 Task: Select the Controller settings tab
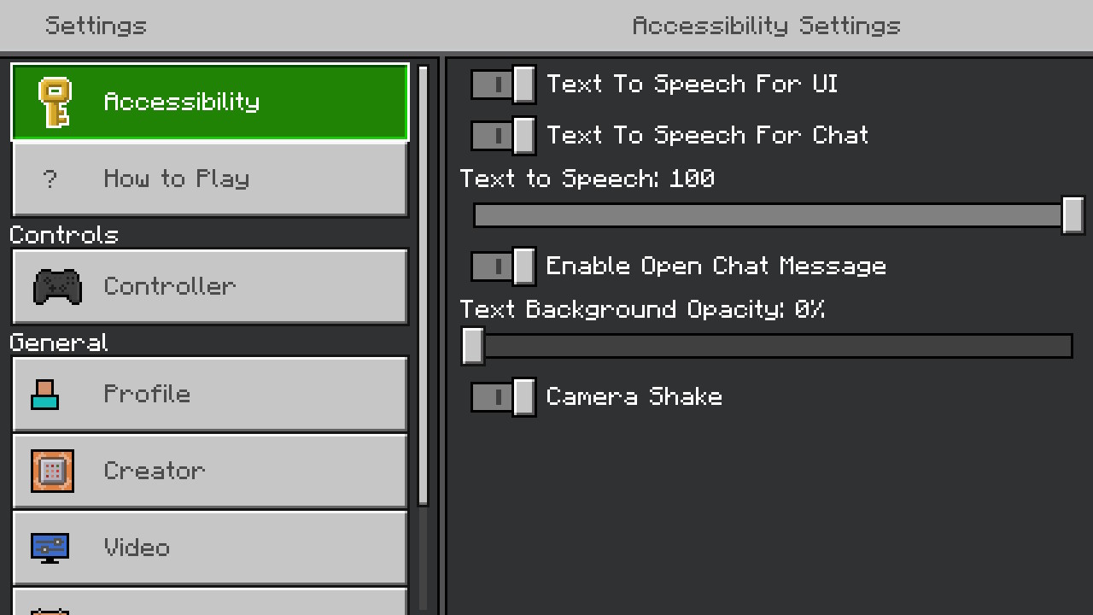pos(210,287)
